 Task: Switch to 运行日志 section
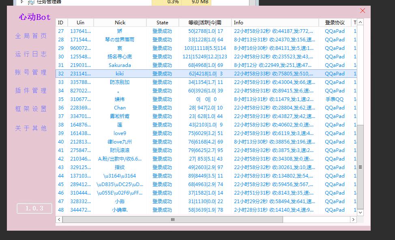(31, 54)
